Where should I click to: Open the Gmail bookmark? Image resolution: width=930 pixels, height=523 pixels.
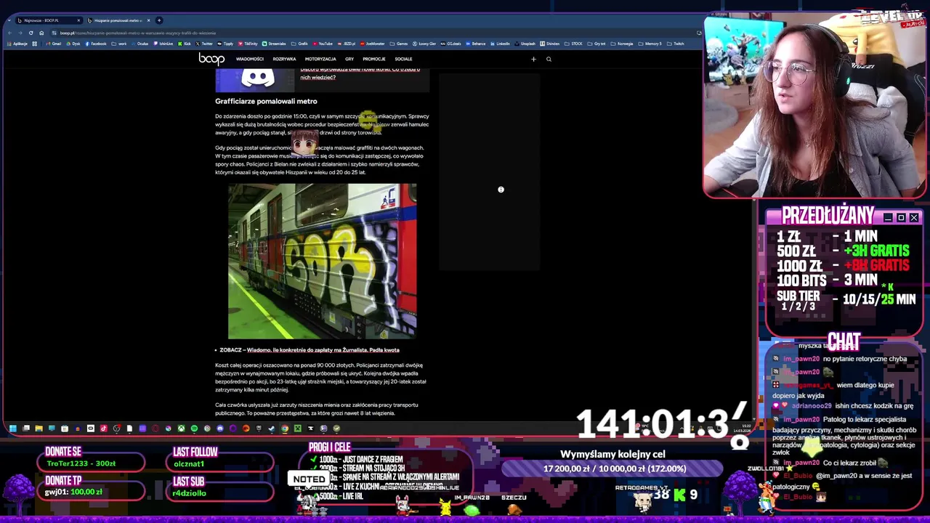pos(54,44)
